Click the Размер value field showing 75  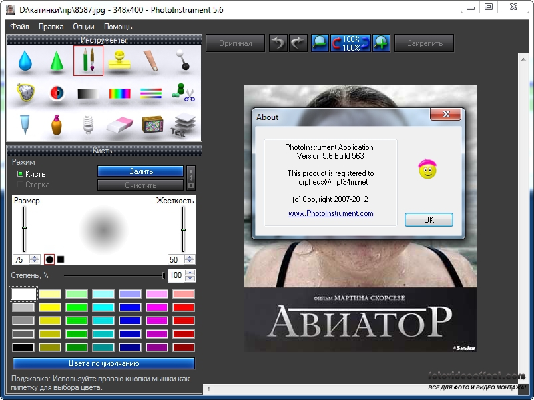coord(21,259)
